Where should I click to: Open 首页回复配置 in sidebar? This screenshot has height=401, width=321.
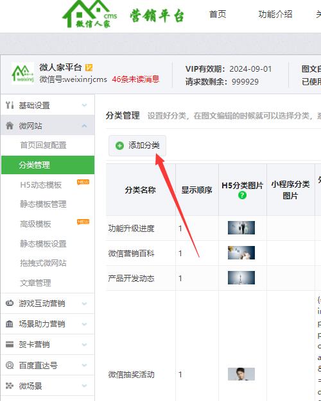pyautogui.click(x=43, y=145)
